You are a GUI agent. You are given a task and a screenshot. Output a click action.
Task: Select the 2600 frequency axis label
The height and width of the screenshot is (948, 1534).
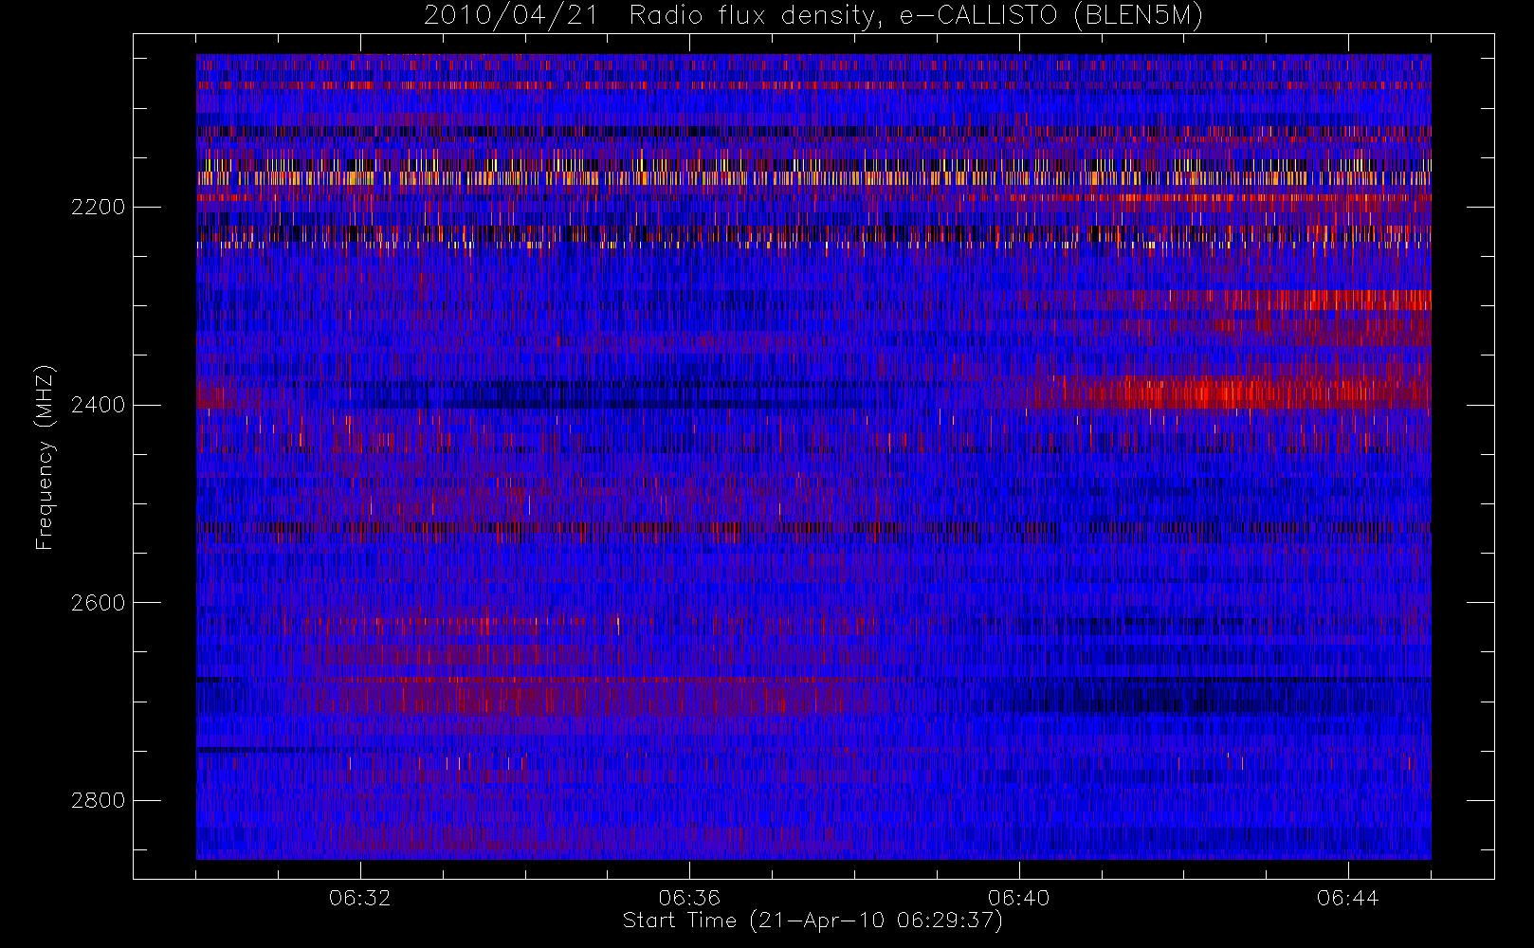tap(98, 603)
